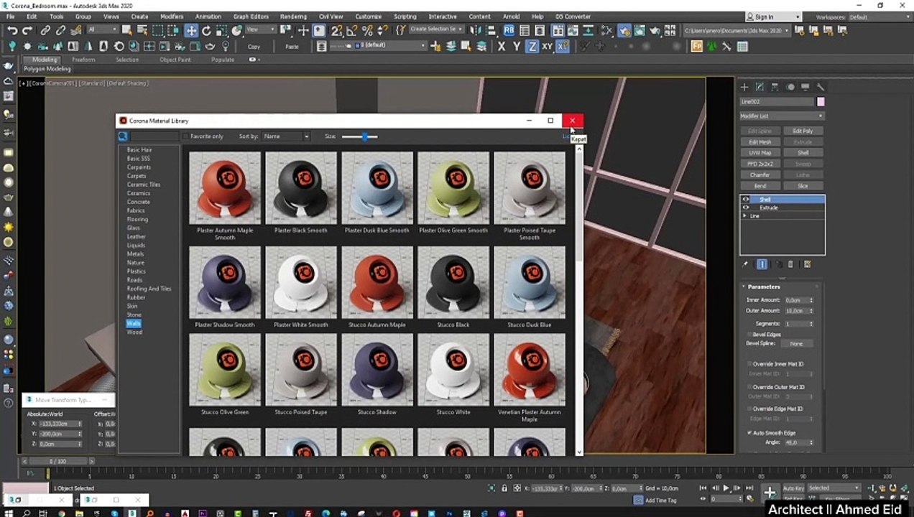
Task: Click the Pin Stack icon below modifier stack
Action: [x=745, y=264]
